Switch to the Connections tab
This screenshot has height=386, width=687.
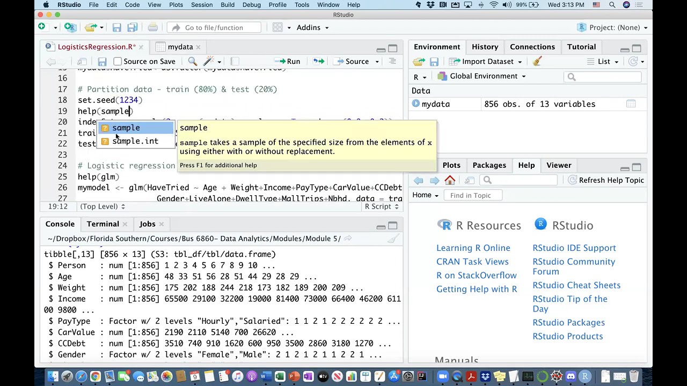pyautogui.click(x=532, y=47)
